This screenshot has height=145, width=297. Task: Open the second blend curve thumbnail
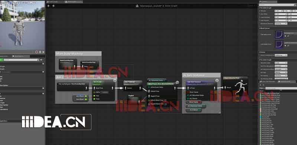[280, 44]
